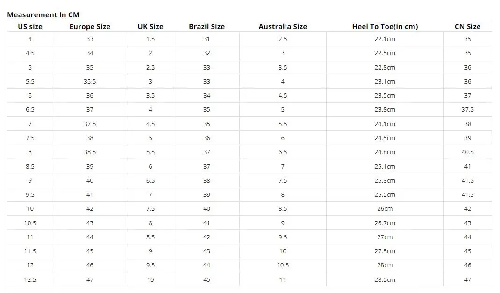Select the CN size 37.5 cell
The width and height of the screenshot is (500, 293).
pos(467,110)
